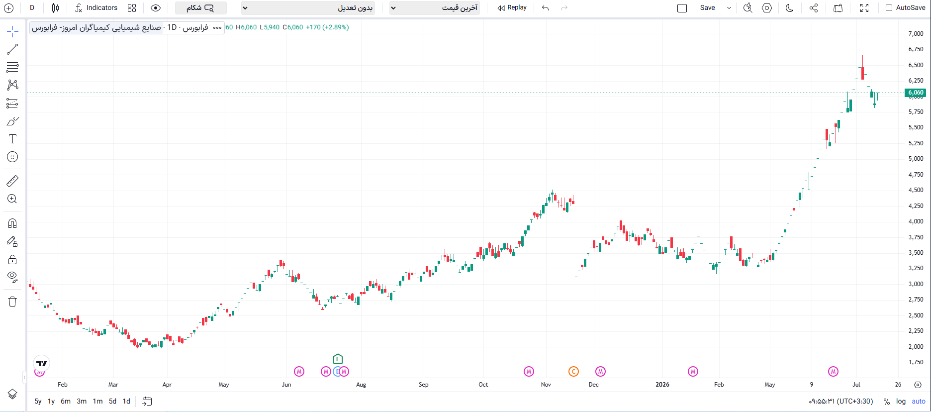Open the text annotation tool
The height and width of the screenshot is (412, 931).
pyautogui.click(x=12, y=139)
